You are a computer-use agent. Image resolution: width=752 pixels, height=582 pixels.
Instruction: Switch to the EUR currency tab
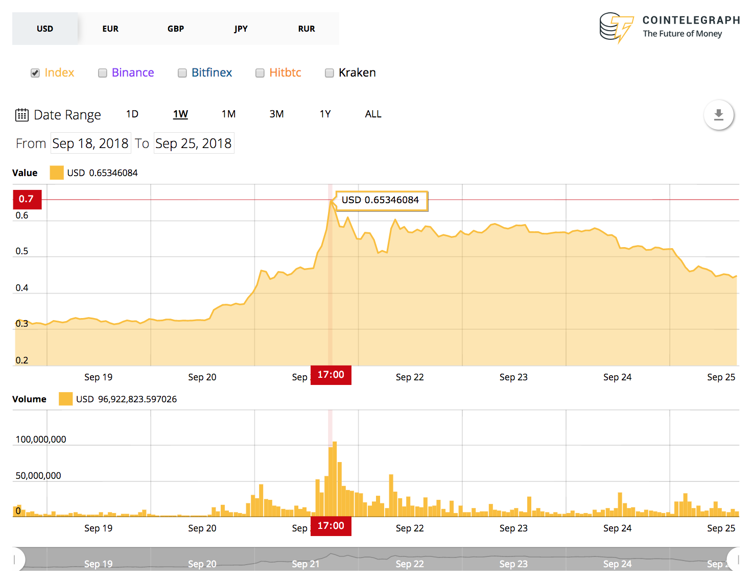tap(110, 29)
